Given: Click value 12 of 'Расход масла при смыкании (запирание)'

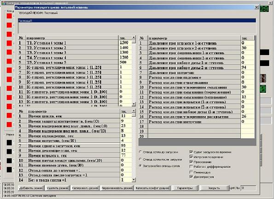Looking at the screenshot, I should [248, 97].
